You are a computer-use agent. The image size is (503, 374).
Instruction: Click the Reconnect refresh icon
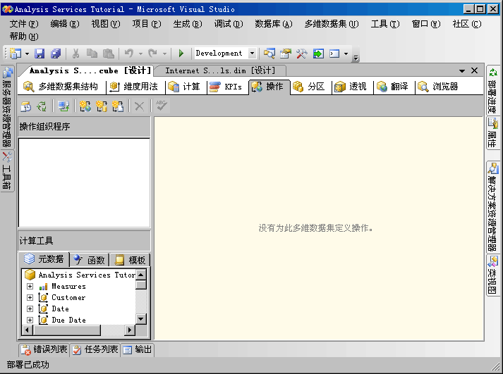pos(42,106)
